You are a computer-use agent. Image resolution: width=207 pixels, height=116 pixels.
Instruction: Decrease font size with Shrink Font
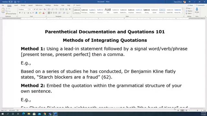(x=37, y=9)
